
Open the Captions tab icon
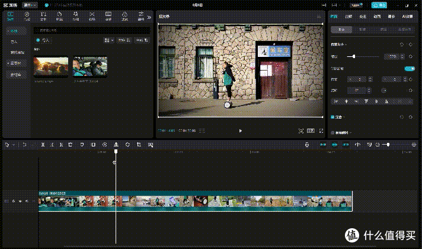[108, 16]
